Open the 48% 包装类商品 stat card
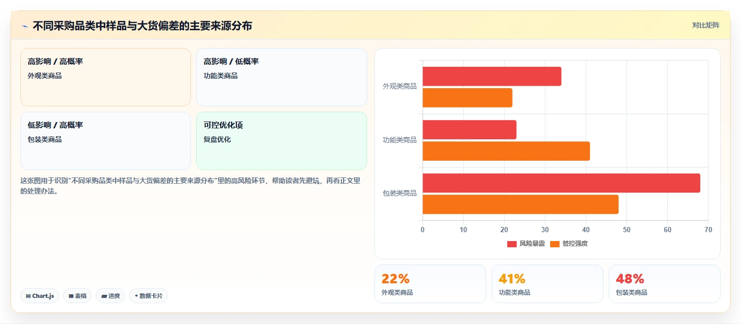The height and width of the screenshot is (324, 741). pyautogui.click(x=665, y=284)
